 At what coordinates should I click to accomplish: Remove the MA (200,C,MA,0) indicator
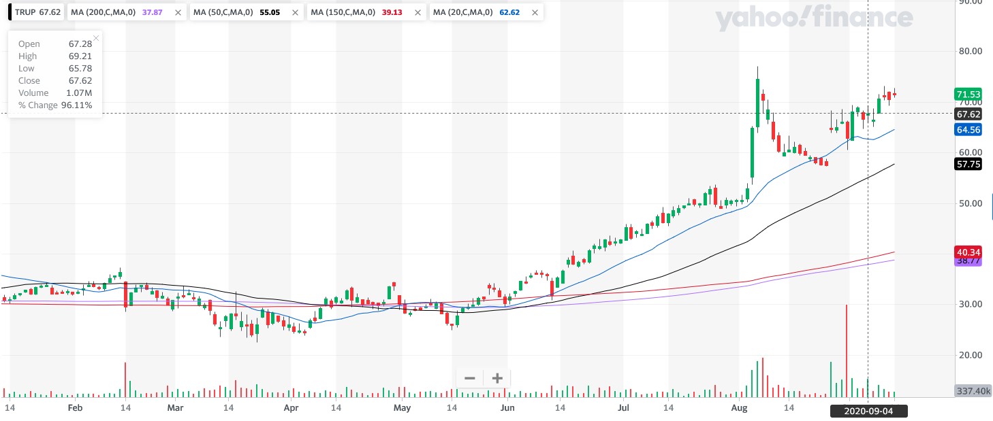coord(178,12)
